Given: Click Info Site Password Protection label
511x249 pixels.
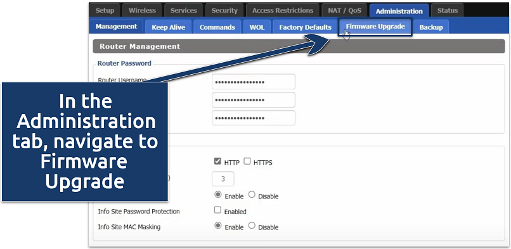Looking at the screenshot, I should 138,211.
